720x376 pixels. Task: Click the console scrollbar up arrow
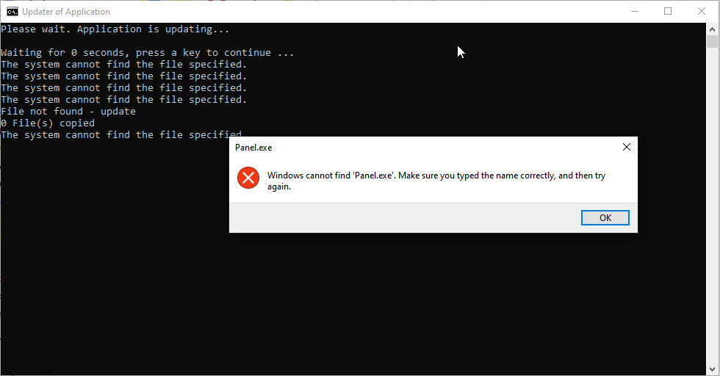[712, 29]
